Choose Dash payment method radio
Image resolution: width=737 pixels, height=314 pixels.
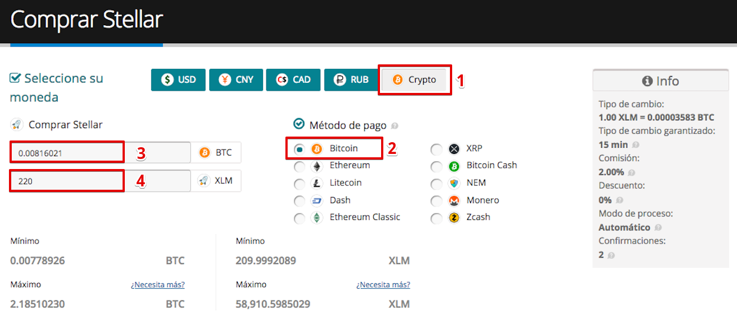pyautogui.click(x=300, y=201)
